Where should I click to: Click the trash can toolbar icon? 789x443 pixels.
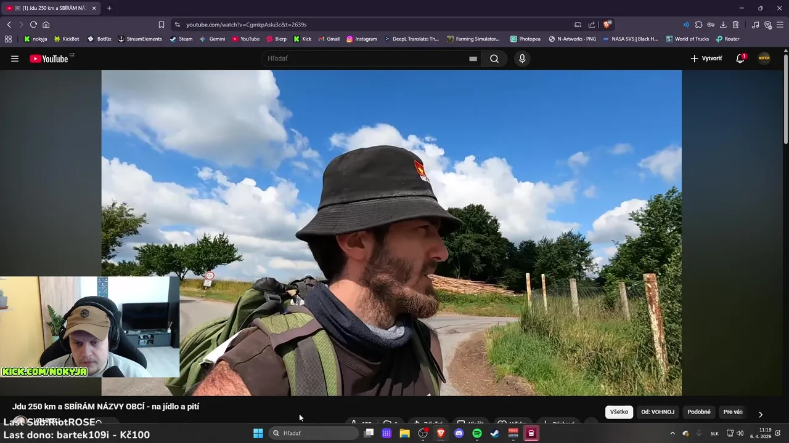[735, 25]
